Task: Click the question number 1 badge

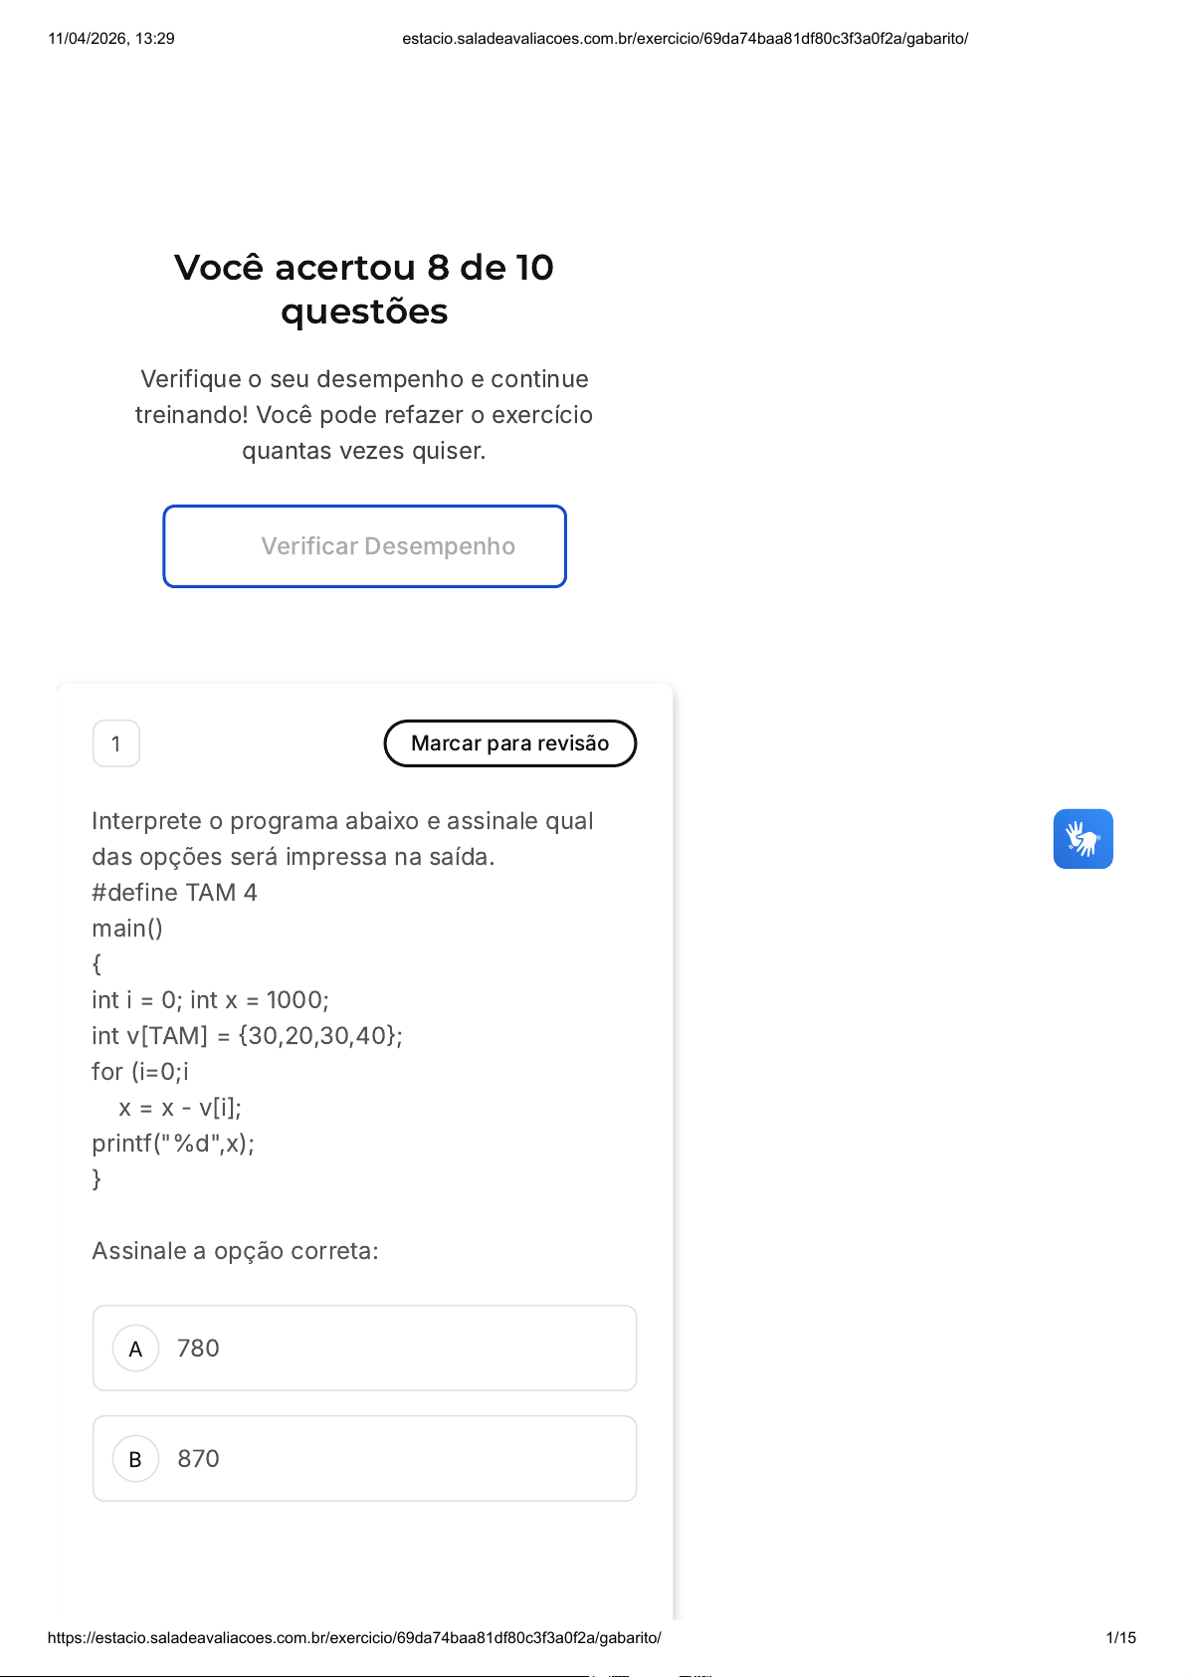Action: point(116,743)
